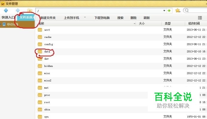Click the cache folder icon
The height and width of the screenshot is (119, 207).
coord(40,37)
